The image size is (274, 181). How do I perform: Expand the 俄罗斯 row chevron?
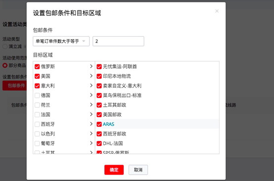(91, 66)
